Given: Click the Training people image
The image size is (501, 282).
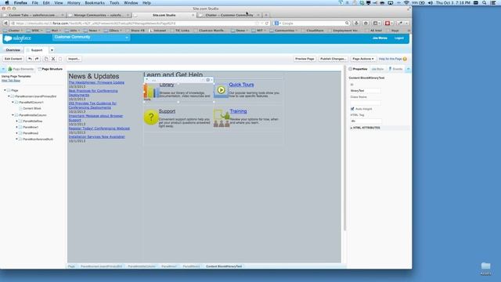Looking at the screenshot, I should tap(222, 118).
